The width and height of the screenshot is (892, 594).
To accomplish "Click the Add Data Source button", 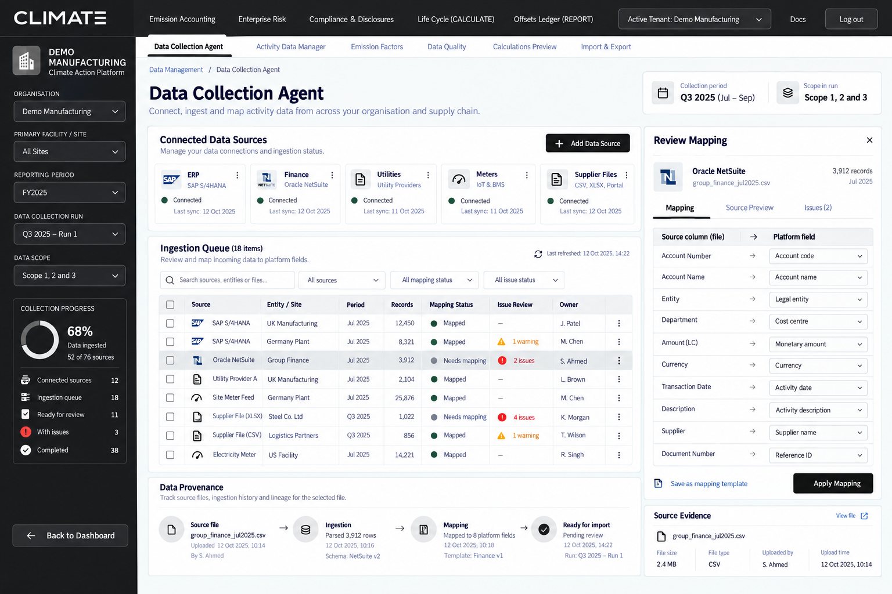I will point(588,143).
